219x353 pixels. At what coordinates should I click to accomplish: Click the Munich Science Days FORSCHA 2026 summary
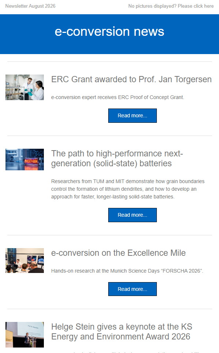point(127,271)
